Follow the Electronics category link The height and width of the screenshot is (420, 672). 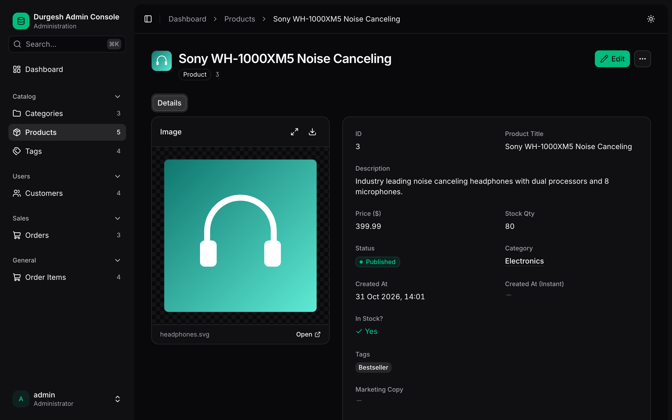pos(524,261)
